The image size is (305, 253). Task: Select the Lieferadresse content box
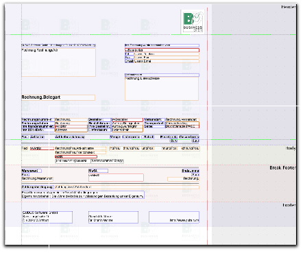tap(162, 88)
